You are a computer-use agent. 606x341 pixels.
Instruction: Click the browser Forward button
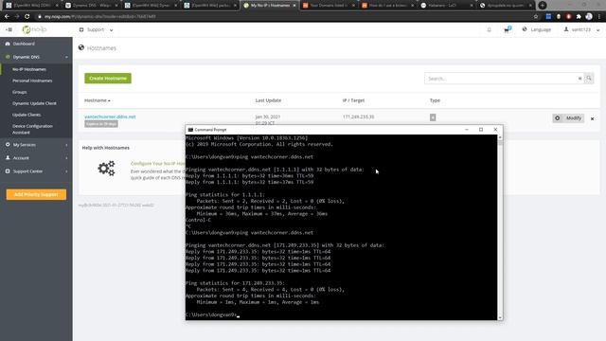coord(17,17)
